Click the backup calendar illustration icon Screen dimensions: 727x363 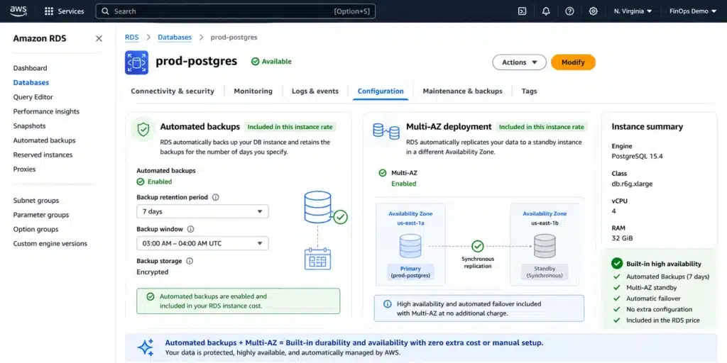pyautogui.click(x=317, y=259)
